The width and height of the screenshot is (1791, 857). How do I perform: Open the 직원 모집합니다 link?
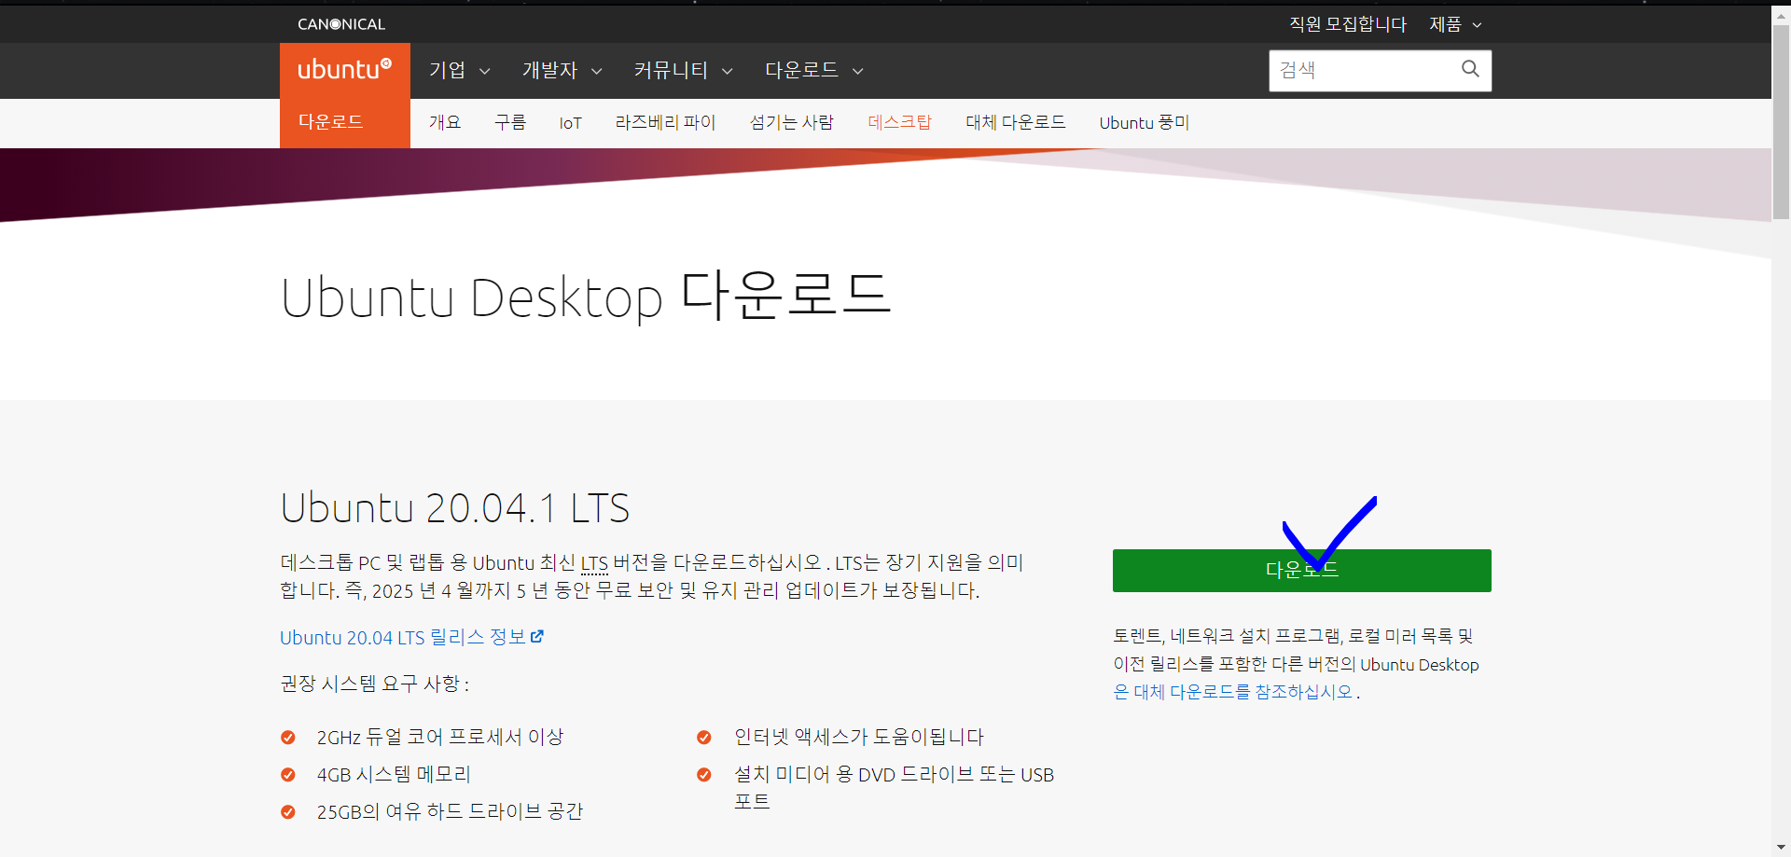[x=1347, y=24]
